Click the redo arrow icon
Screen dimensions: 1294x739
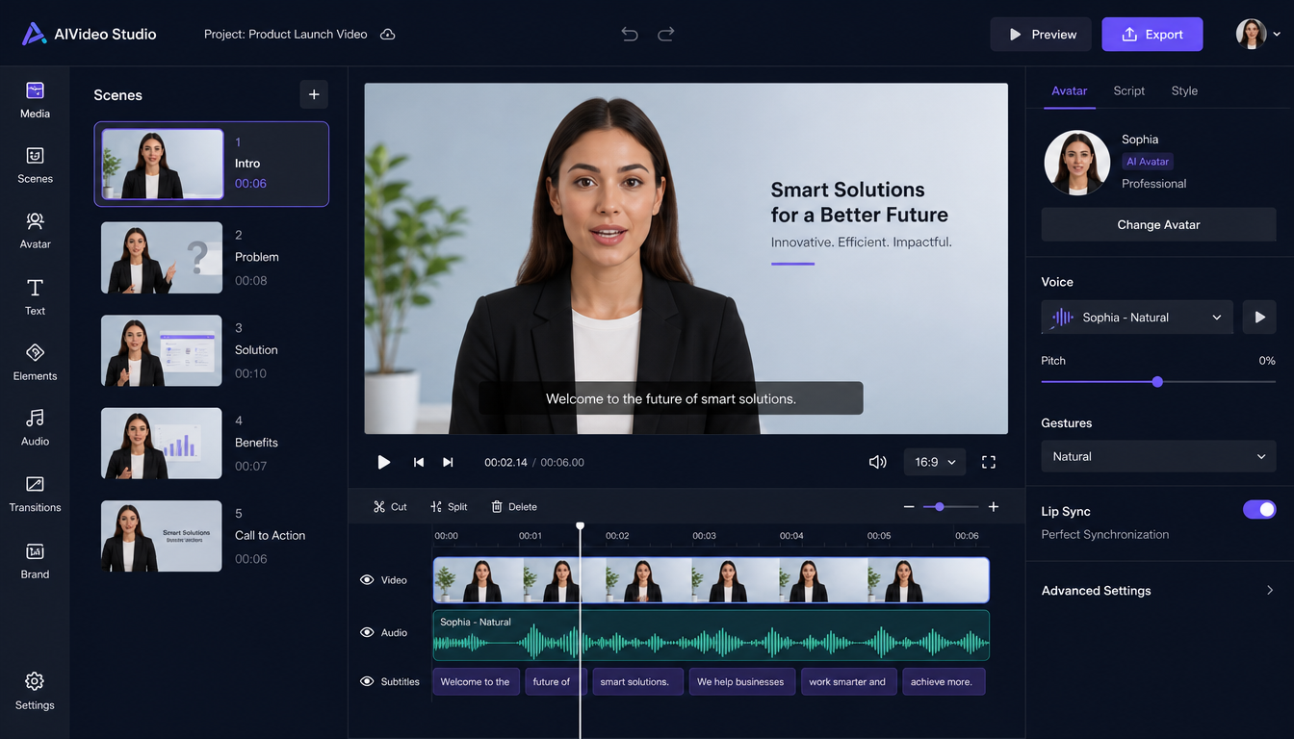click(665, 35)
